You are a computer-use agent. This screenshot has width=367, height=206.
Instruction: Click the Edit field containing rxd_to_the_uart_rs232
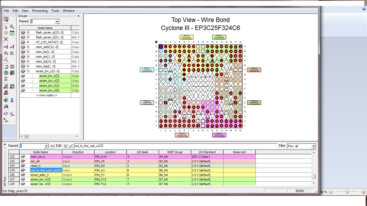tap(175, 146)
